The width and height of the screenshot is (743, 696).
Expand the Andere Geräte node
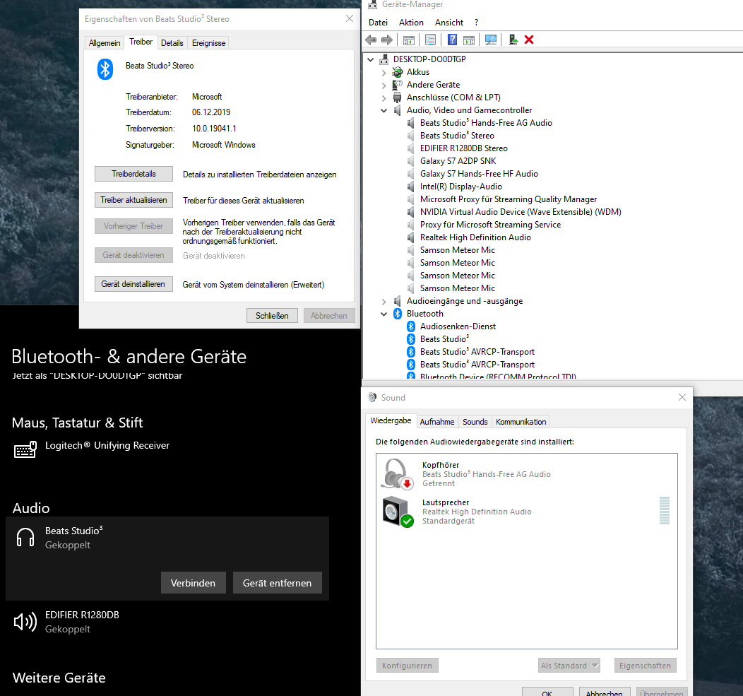click(384, 85)
